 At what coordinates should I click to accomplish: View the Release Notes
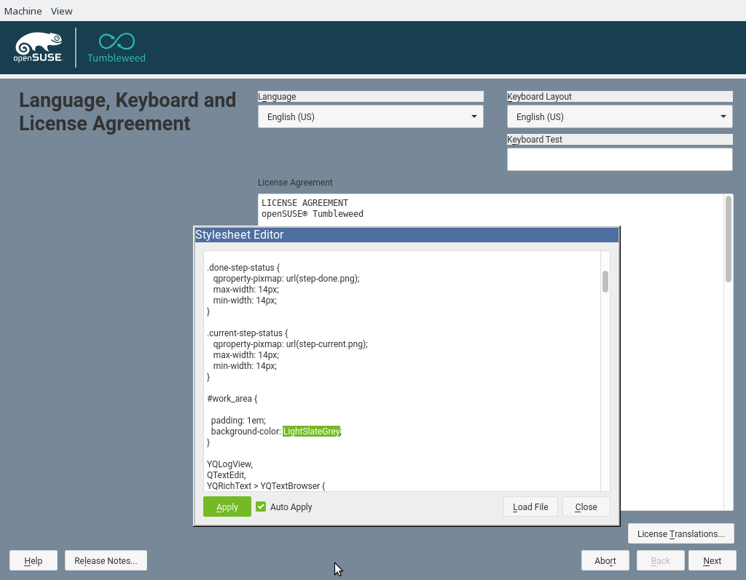click(x=106, y=560)
